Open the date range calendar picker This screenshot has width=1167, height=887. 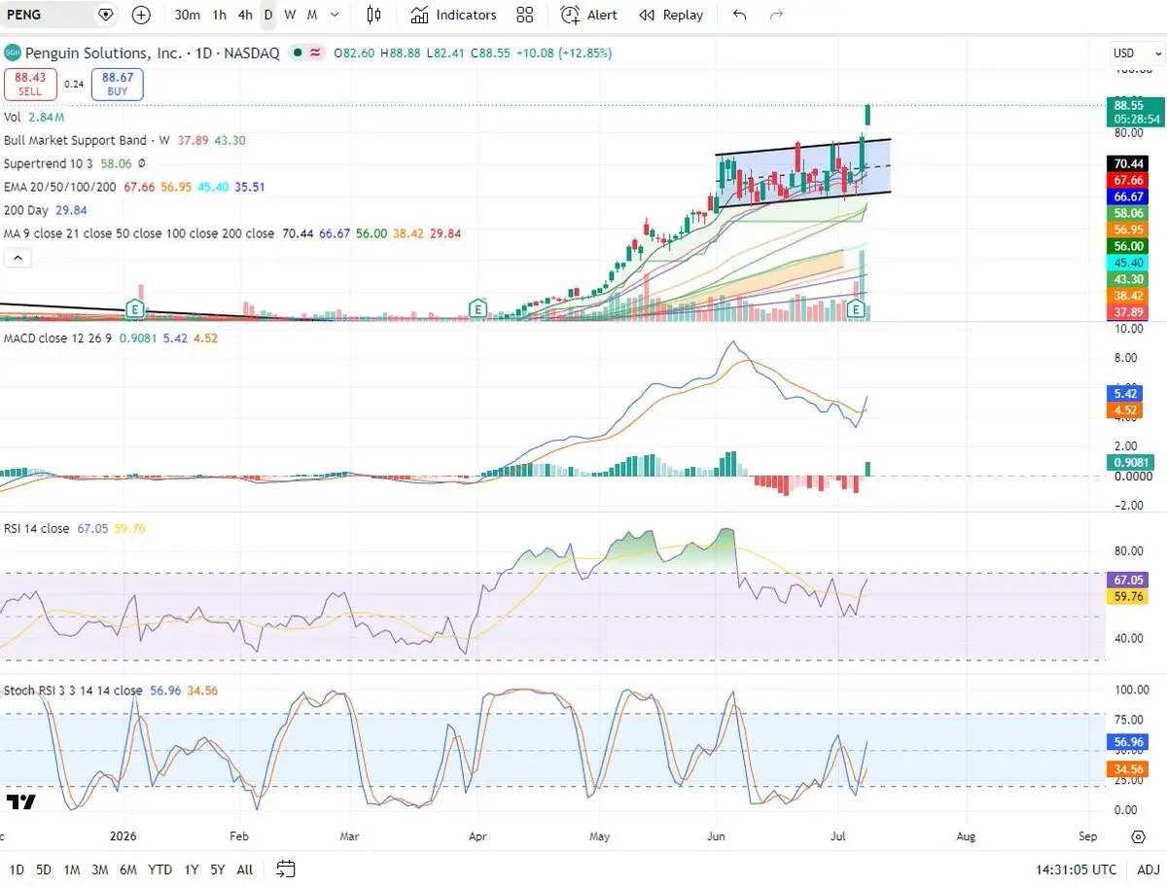point(285,869)
